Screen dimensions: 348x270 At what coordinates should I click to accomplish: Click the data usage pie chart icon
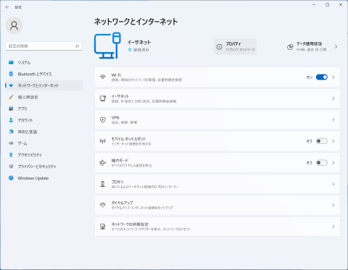click(x=290, y=47)
